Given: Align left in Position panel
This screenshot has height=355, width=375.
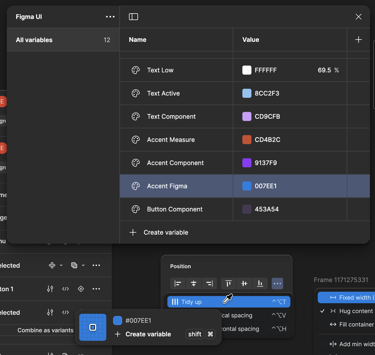Looking at the screenshot, I should [x=178, y=283].
